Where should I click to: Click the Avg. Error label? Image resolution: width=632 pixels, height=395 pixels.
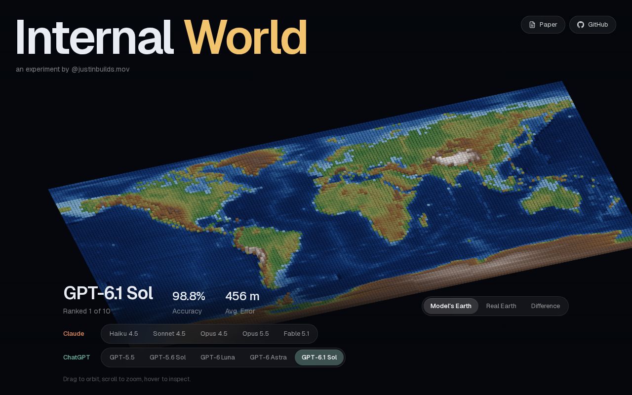pos(240,311)
